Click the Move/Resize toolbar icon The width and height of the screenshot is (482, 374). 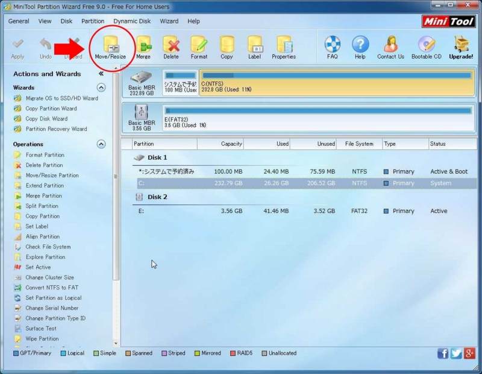click(x=110, y=48)
